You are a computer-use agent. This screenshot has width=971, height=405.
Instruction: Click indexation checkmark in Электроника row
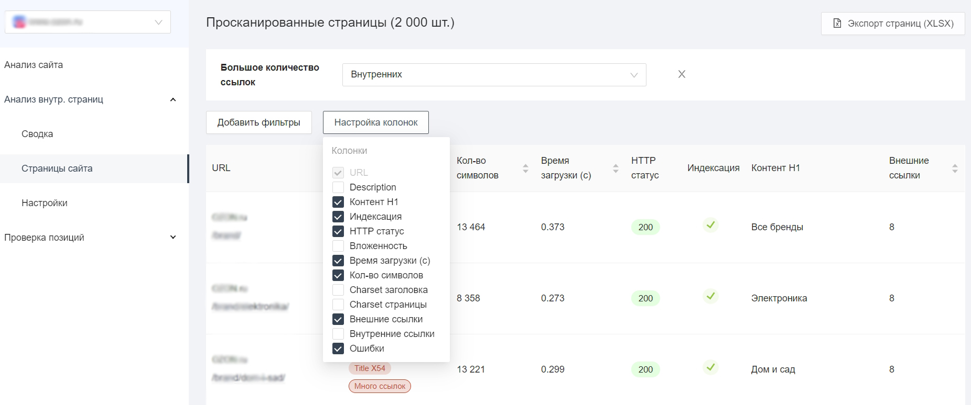click(710, 296)
